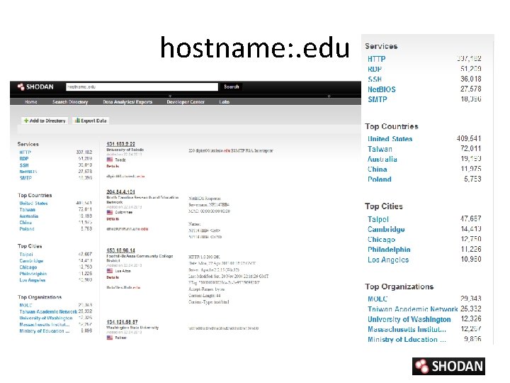Select Taiwan Academic Network in browser sidebar
The image size is (510, 383).
coord(48,311)
